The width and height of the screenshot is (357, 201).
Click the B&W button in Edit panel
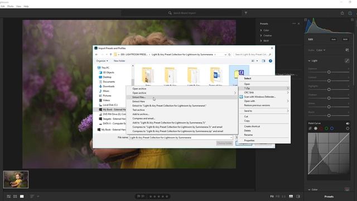345,39
